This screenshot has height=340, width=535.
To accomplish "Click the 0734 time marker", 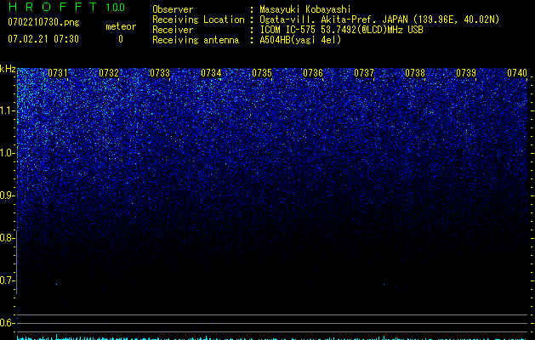I will pos(211,73).
